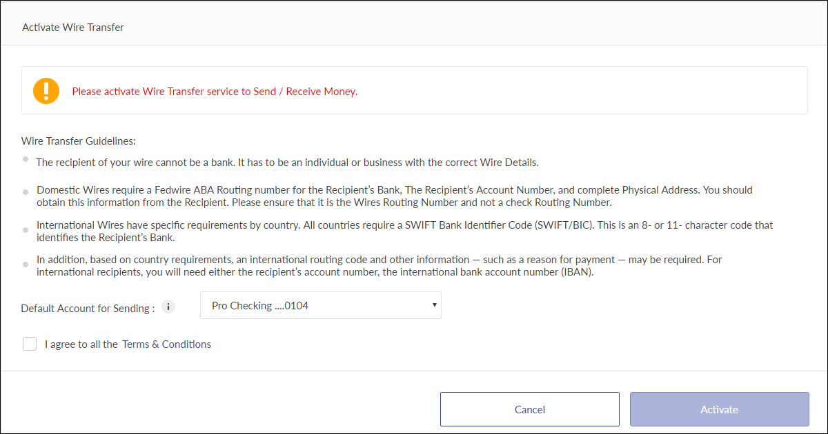Image resolution: width=828 pixels, height=434 pixels.
Task: Select the 'Wire Transfer Guidelines:' heading
Action: 79,141
